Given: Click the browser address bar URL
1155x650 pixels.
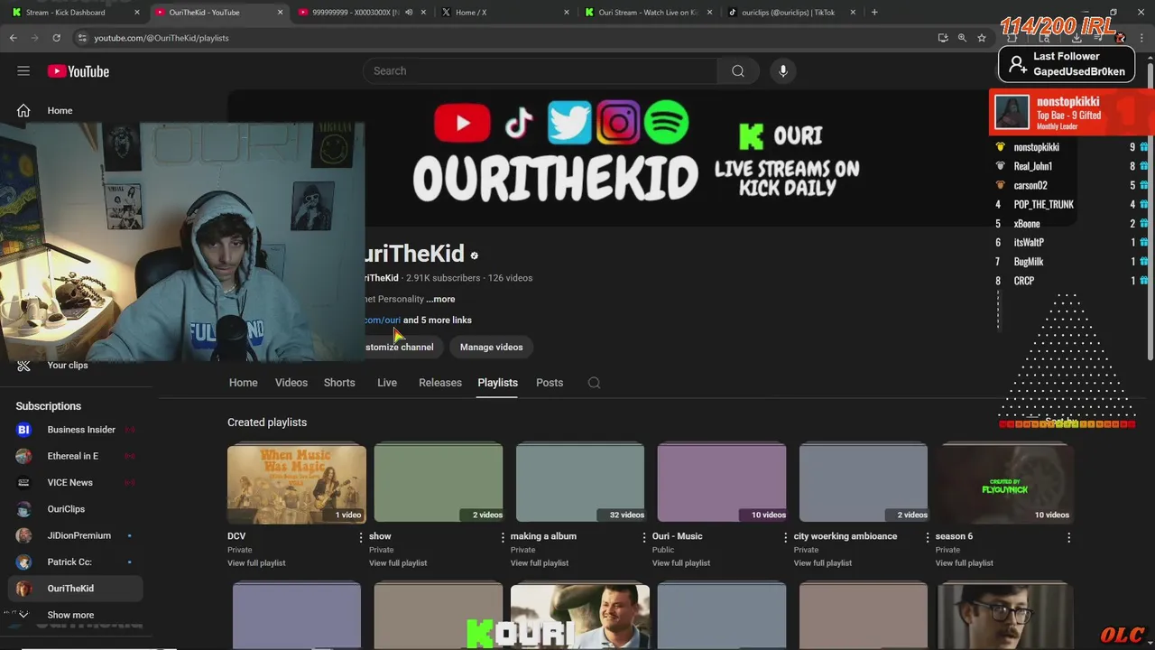Looking at the screenshot, I should (162, 38).
